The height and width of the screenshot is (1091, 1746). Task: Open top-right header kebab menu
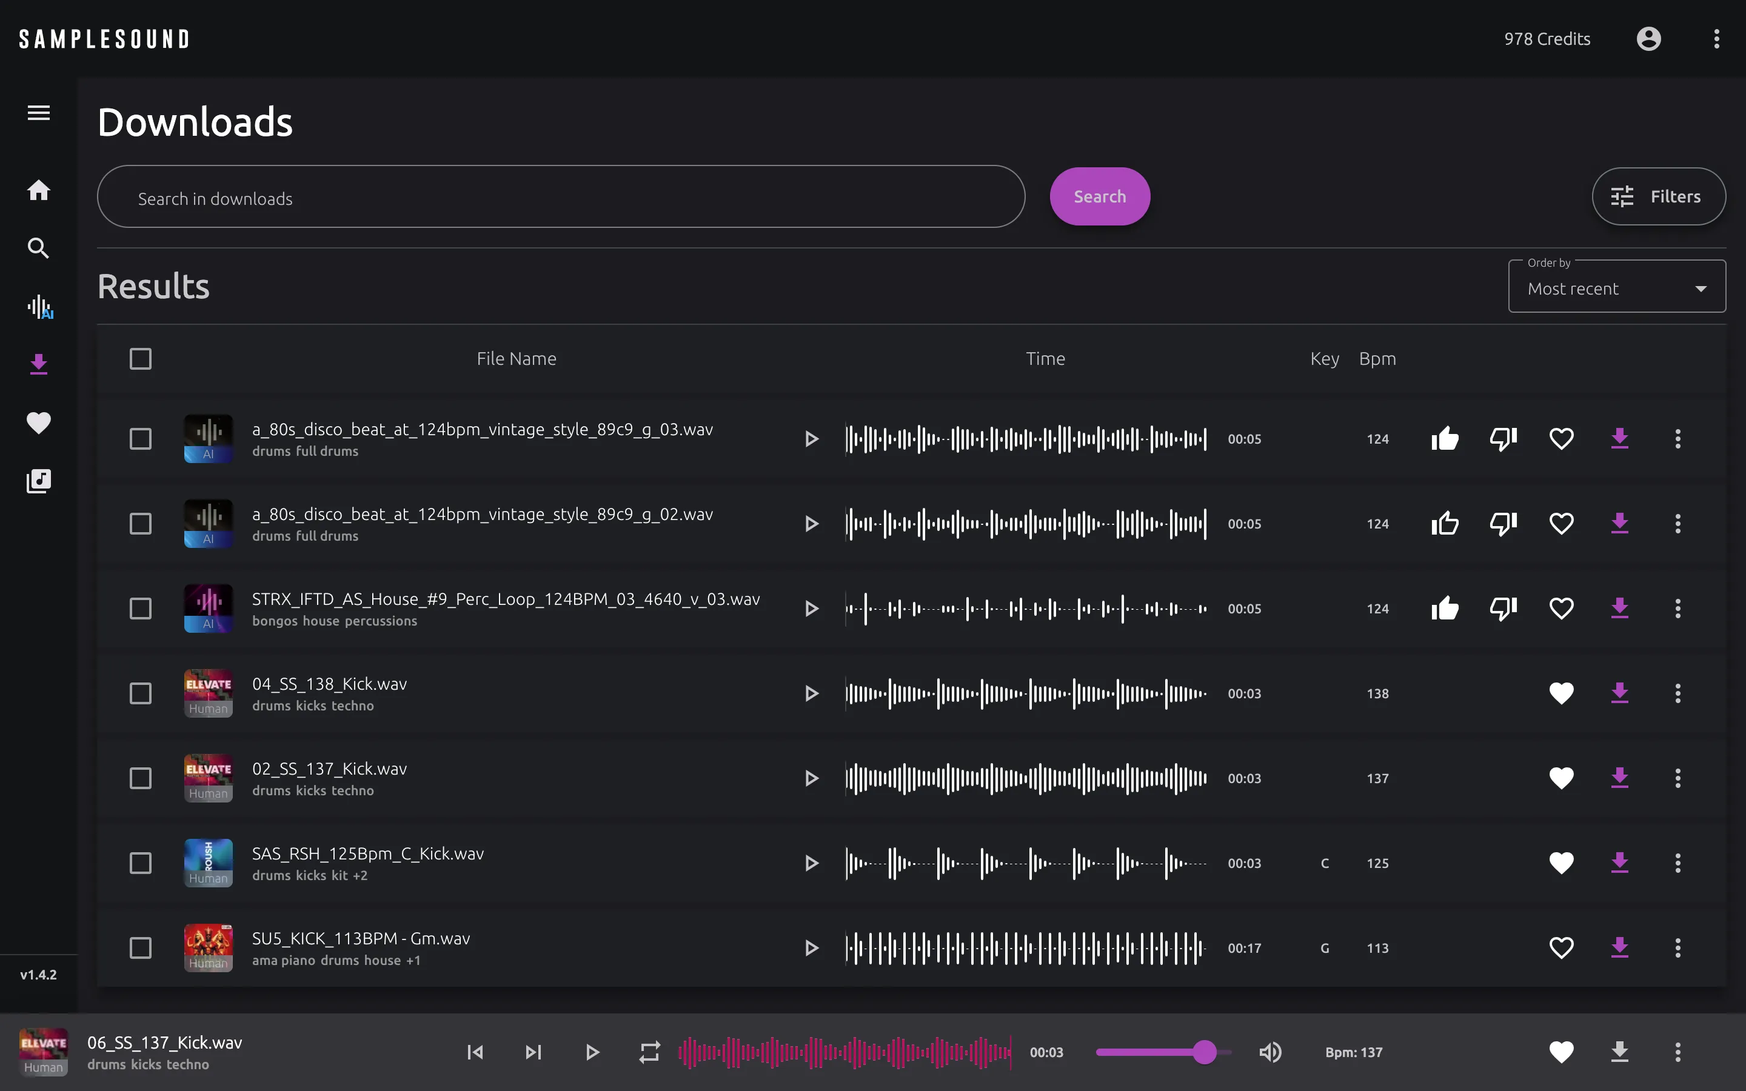1716,39
